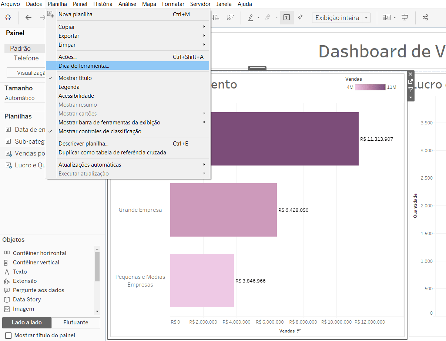Open the Formatar menu

tap(173, 4)
